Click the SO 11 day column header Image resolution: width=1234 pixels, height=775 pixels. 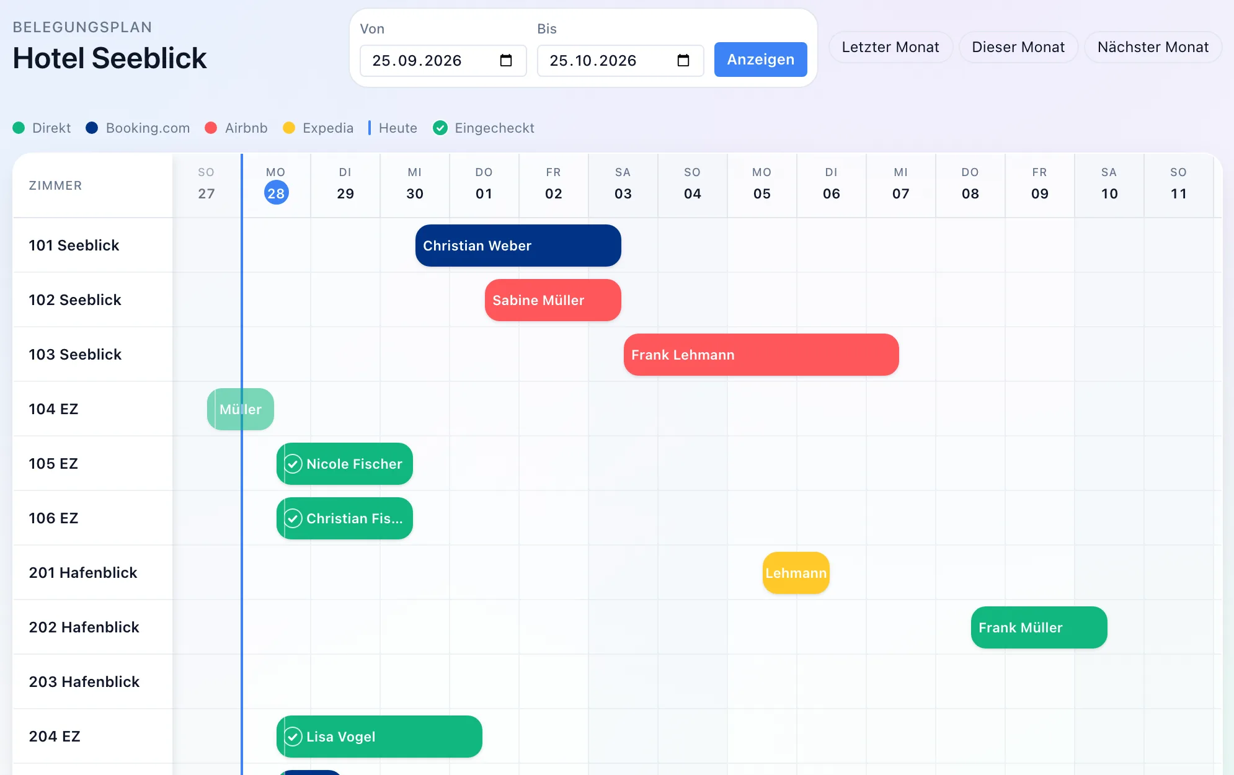(1179, 184)
